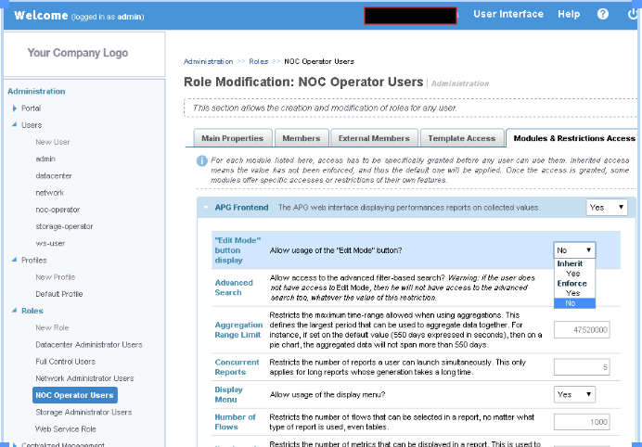Select Inherit Yes option in dropdown list
Image resolution: width=642 pixels, height=447 pixels.
click(x=572, y=274)
